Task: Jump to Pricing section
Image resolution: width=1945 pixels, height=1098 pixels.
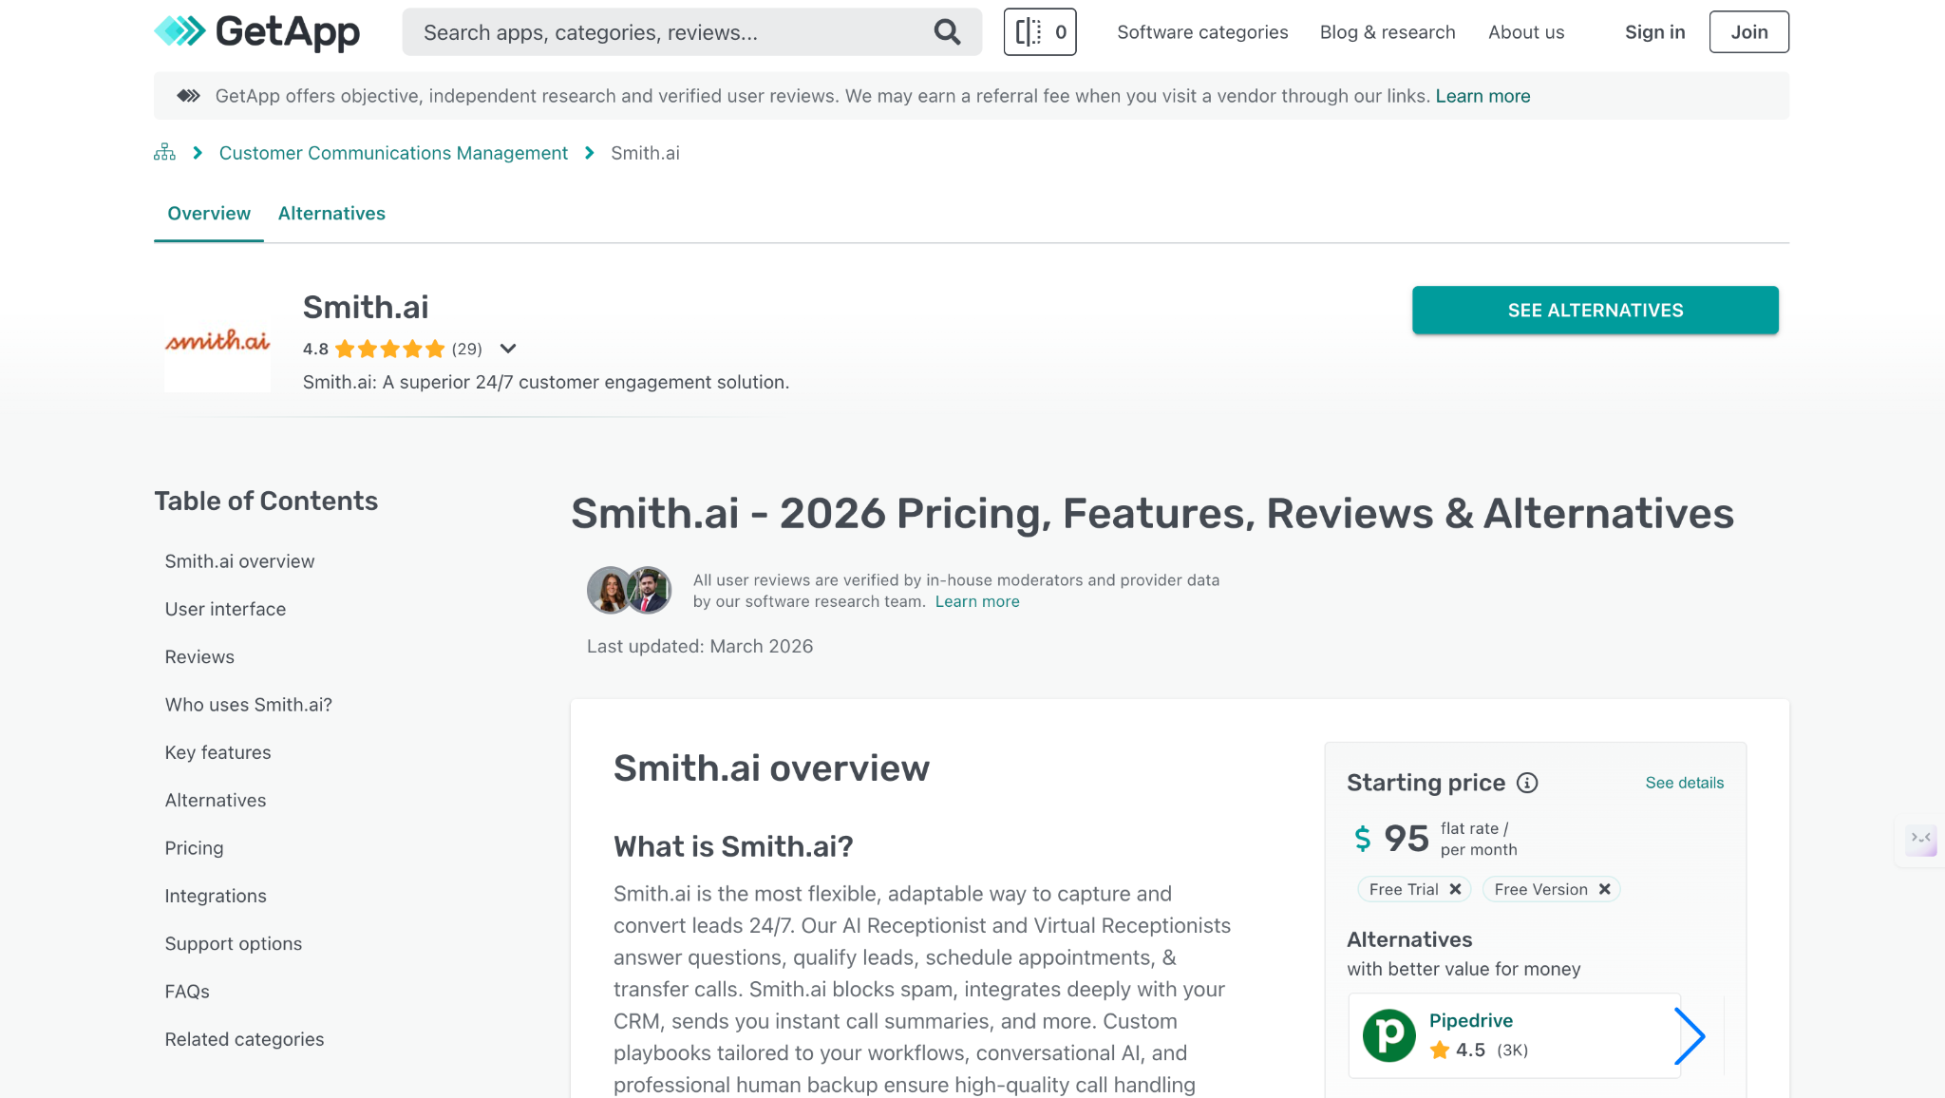Action: (x=194, y=848)
